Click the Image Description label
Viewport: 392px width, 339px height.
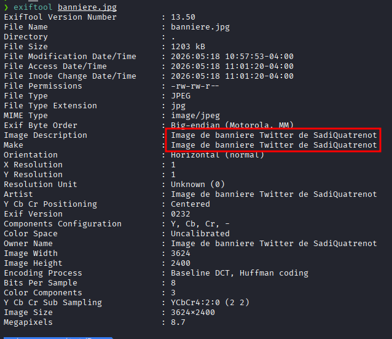(45, 135)
